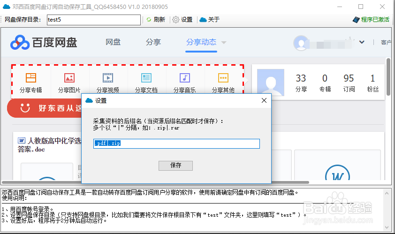395x234 pixels.
Task: Click the app cloud icon in title bar
Action: coord(6,7)
